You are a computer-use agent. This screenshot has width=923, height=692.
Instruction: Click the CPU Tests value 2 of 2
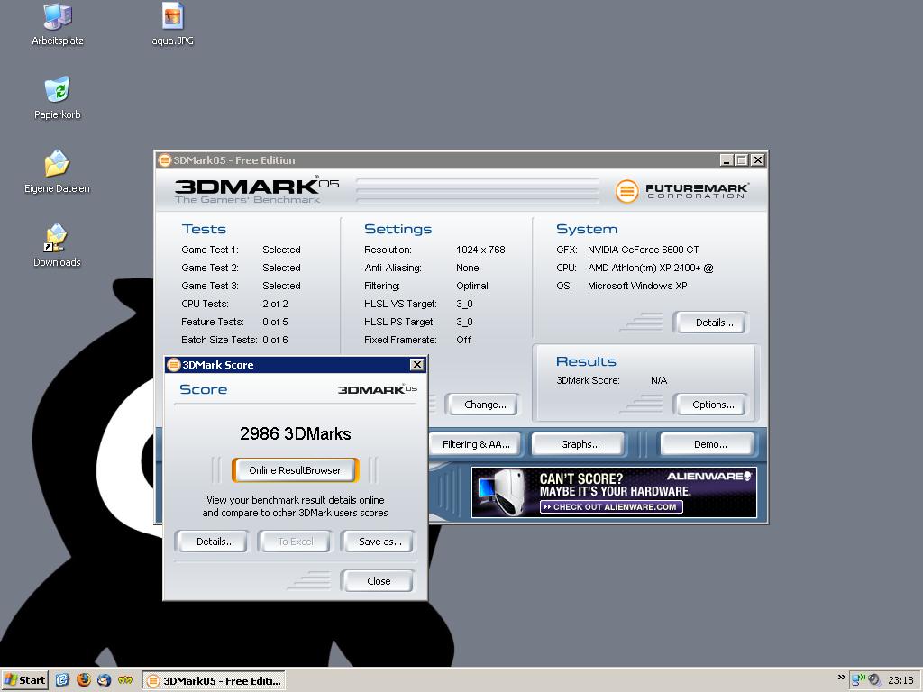[275, 304]
